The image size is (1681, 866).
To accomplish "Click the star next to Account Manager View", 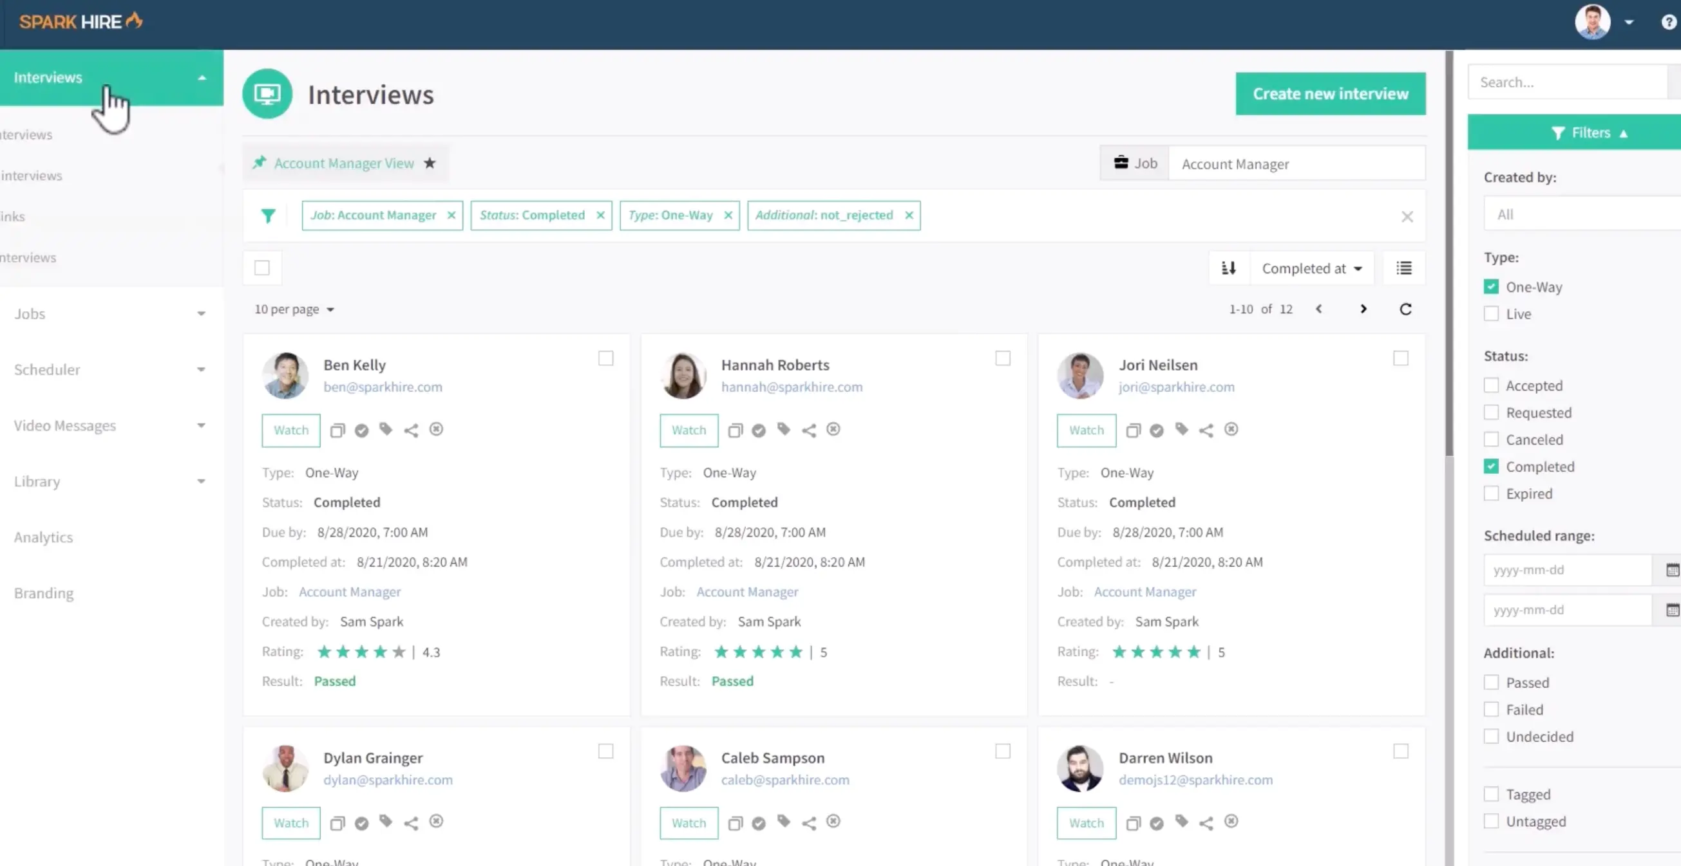I will pos(430,163).
